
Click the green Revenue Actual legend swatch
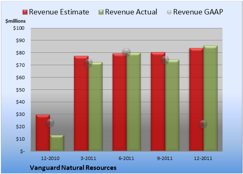click(101, 12)
